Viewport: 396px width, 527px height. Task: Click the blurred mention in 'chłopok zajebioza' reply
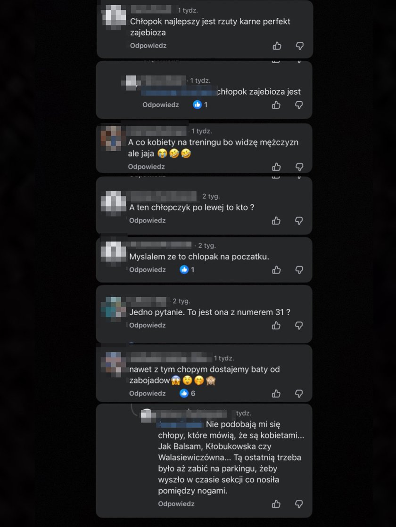(x=179, y=92)
